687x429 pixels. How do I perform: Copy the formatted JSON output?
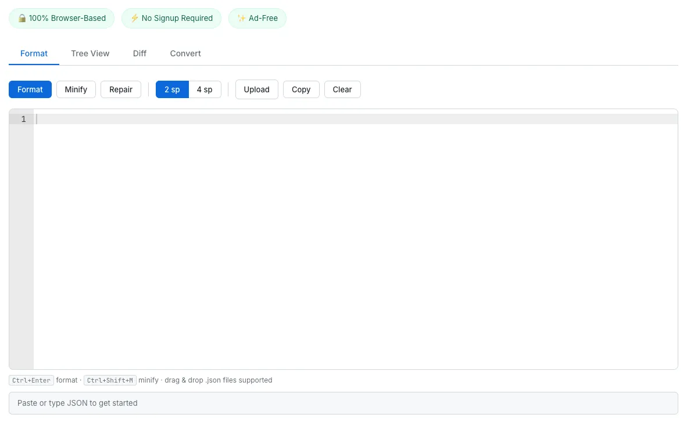pos(301,89)
